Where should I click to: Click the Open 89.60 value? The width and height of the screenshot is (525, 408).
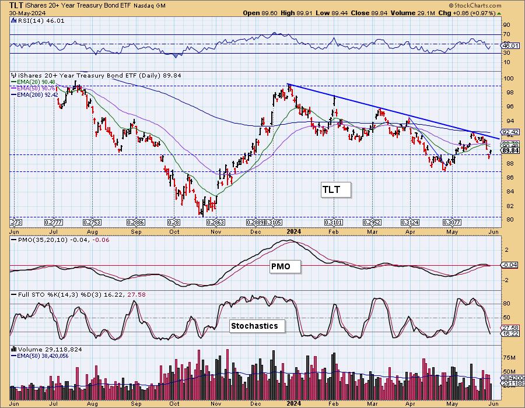tap(260, 13)
